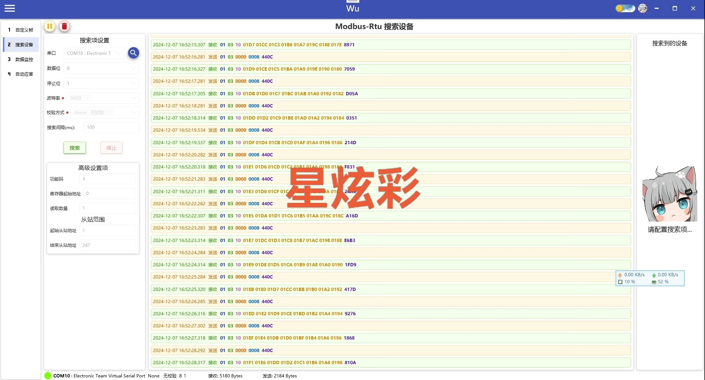Click the CRC value 0351 in the log

(x=351, y=118)
